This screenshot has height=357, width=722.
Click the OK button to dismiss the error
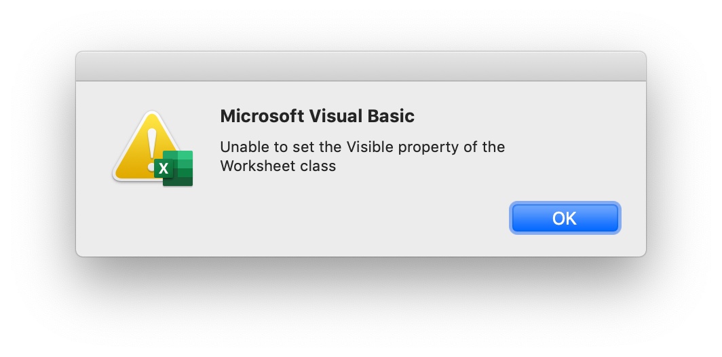point(565,218)
